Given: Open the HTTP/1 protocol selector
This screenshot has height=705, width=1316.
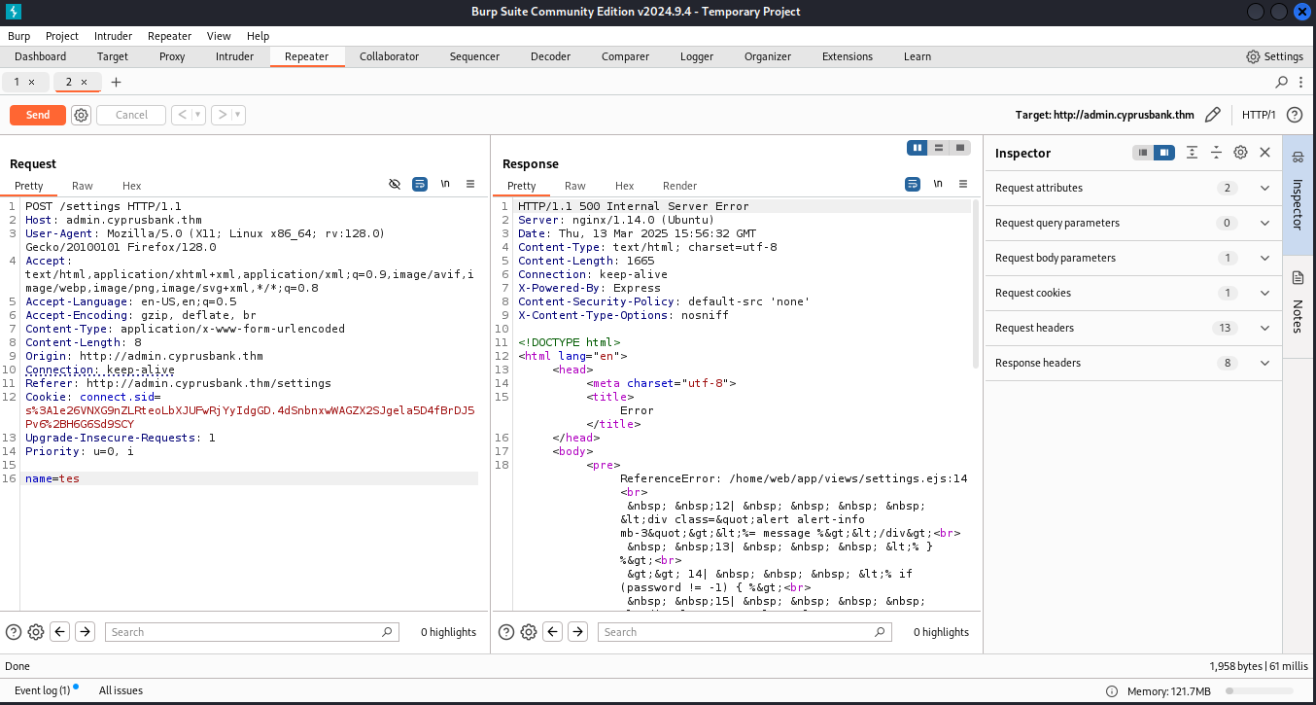Looking at the screenshot, I should 1259,115.
